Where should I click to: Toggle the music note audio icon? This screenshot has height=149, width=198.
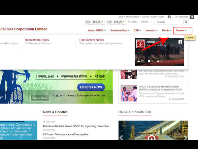pos(192,17)
